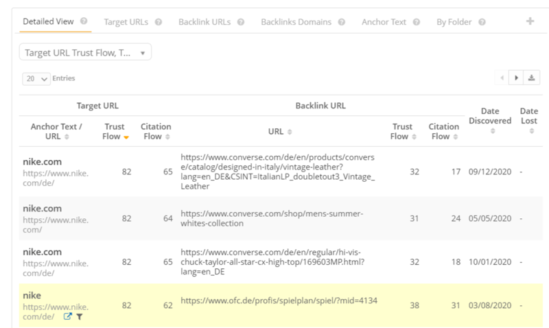
Task: Sort by Backlink Trust Flow
Action: 414,137
